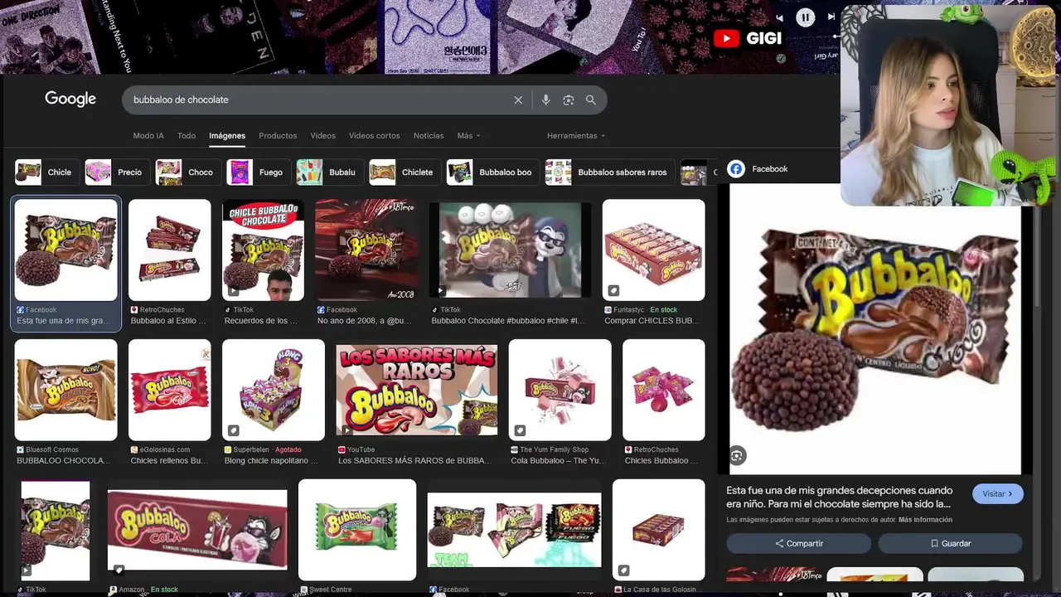Open the Vídeos cortos tab
This screenshot has width=1061, height=597.
click(x=374, y=136)
